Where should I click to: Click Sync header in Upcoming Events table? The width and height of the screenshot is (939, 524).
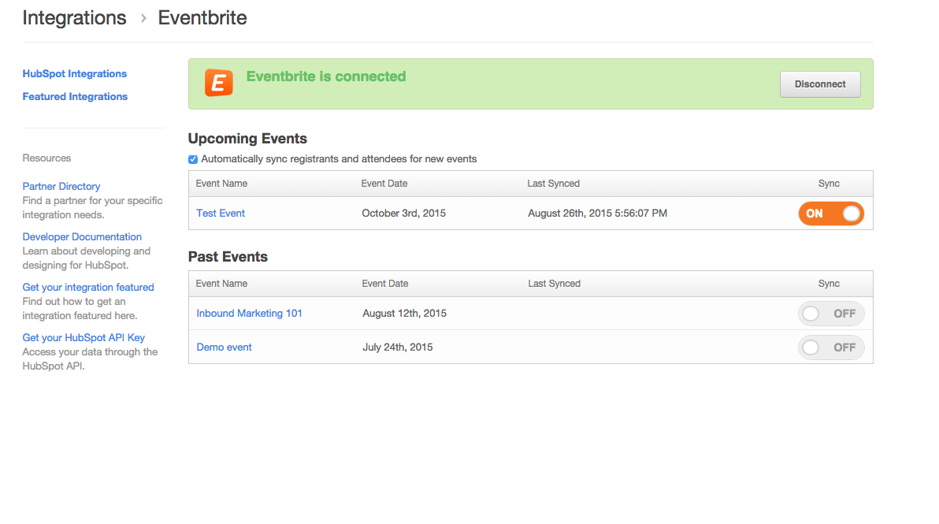coord(829,184)
